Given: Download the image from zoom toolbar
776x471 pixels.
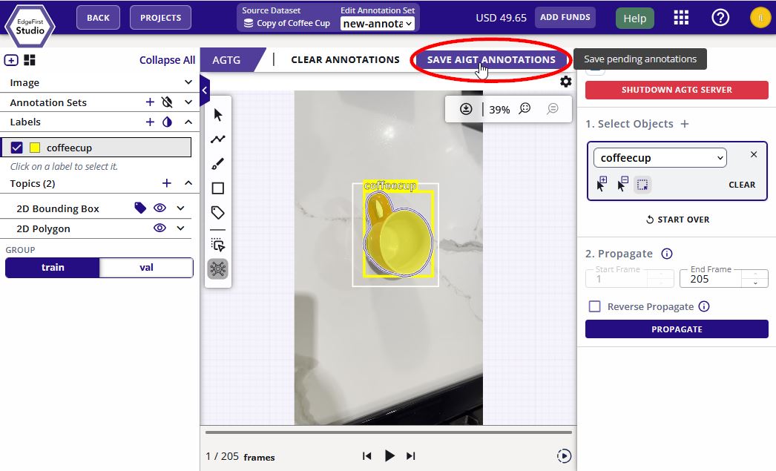Looking at the screenshot, I should tap(466, 109).
